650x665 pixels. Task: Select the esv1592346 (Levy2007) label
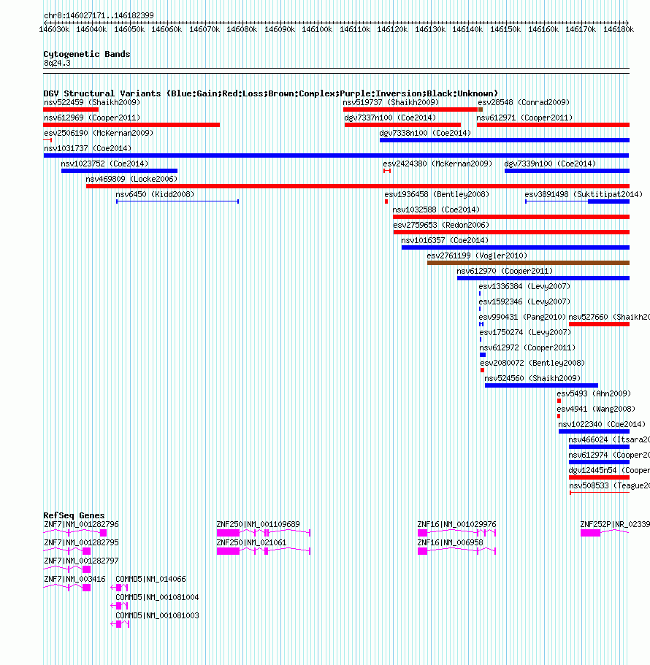point(524,301)
